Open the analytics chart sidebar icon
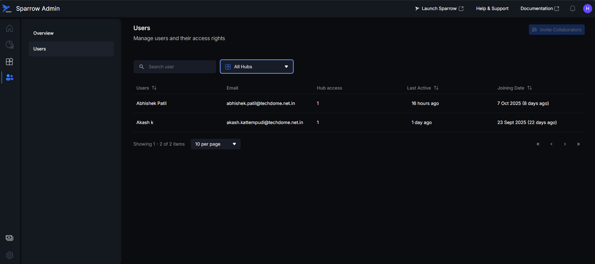Image resolution: width=595 pixels, height=264 pixels. [x=10, y=45]
